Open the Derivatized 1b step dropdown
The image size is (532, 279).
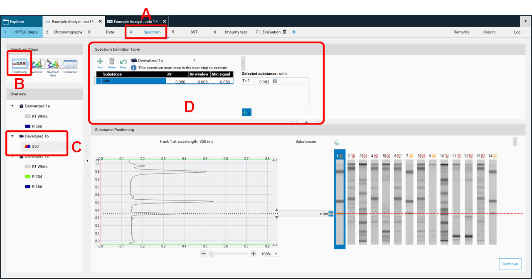click(x=194, y=61)
